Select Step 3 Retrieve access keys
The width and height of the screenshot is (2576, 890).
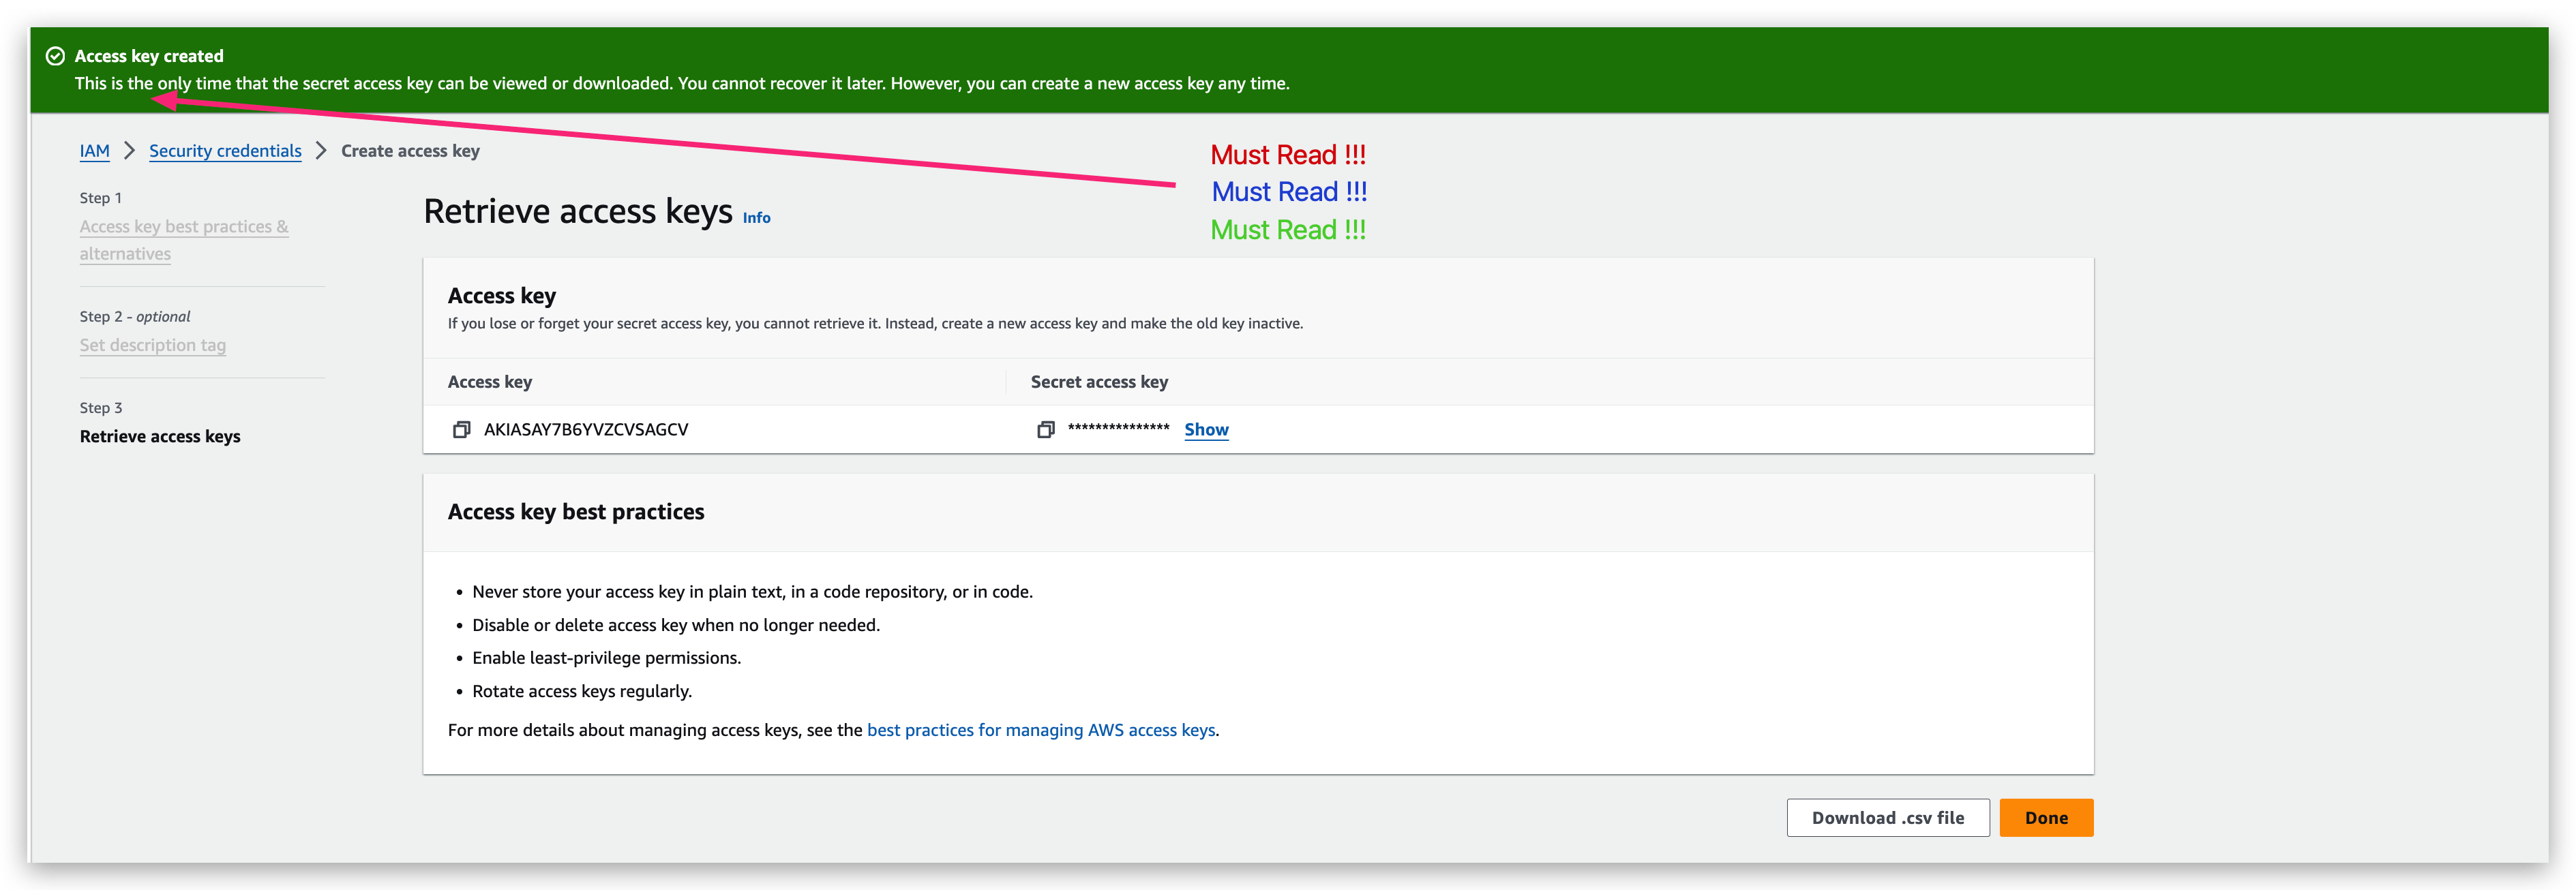point(159,436)
